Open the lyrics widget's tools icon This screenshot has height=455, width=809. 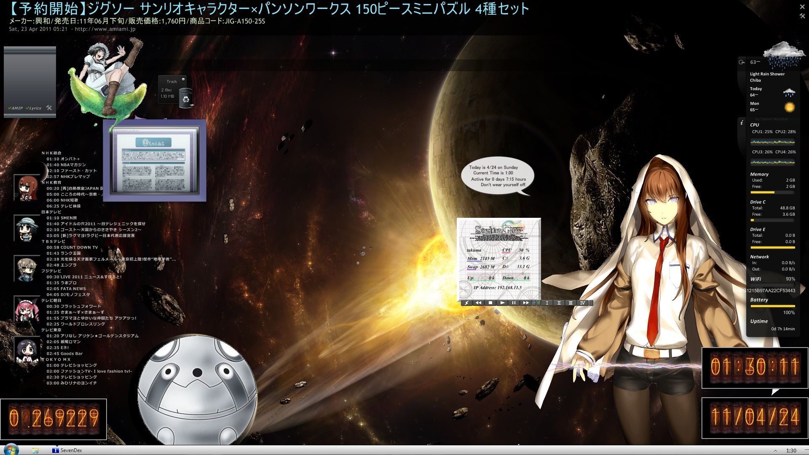(x=49, y=108)
